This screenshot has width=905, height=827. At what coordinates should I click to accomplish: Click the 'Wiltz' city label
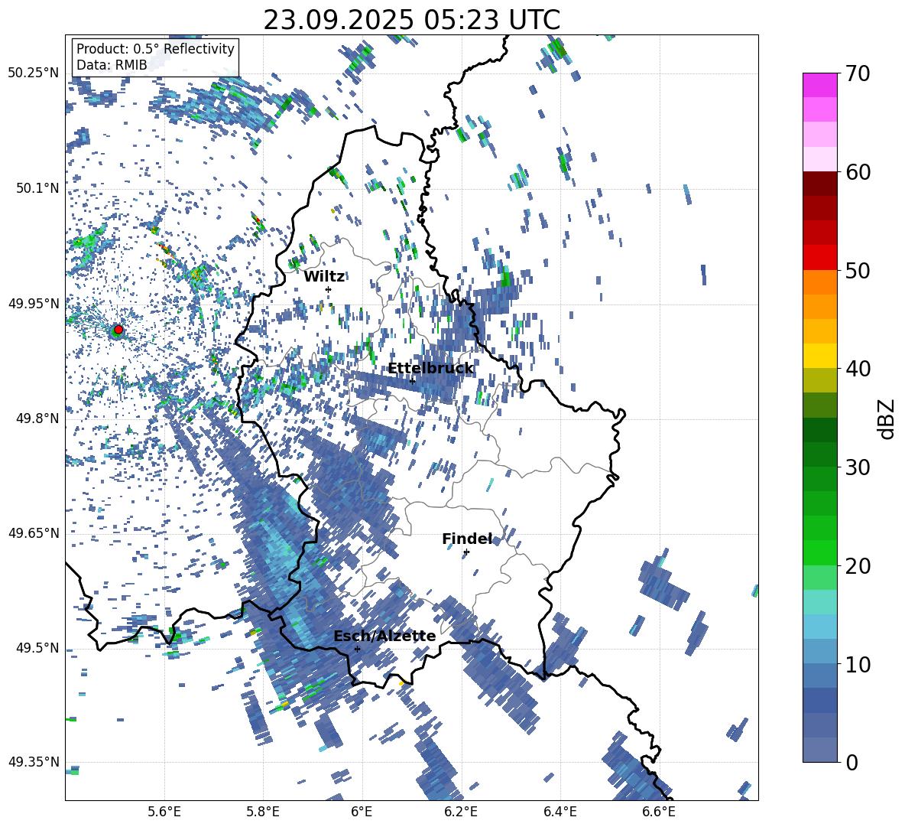pyautogui.click(x=324, y=277)
